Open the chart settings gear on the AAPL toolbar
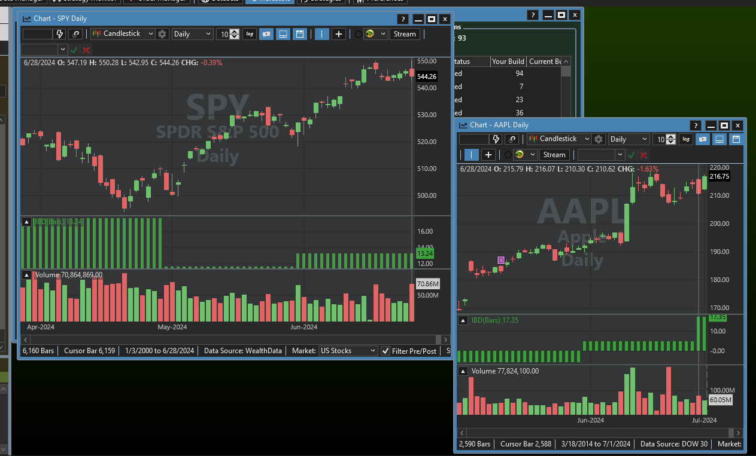The width and height of the screenshot is (756, 456). click(599, 139)
